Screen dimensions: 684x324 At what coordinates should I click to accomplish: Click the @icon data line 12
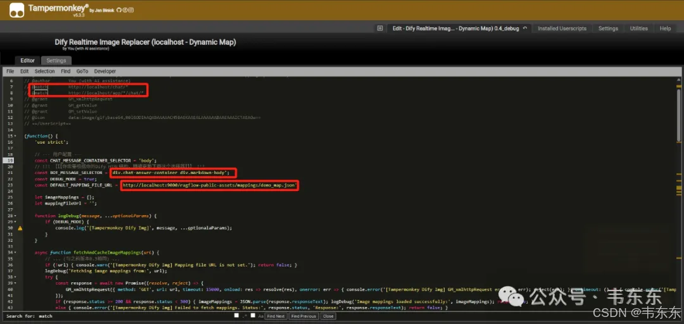point(142,117)
